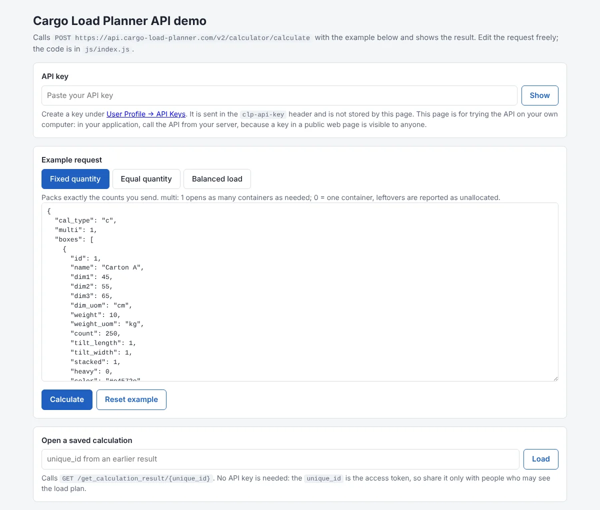Click the GET /get_calculation_result/{unique_id} code text

pyautogui.click(x=136, y=478)
